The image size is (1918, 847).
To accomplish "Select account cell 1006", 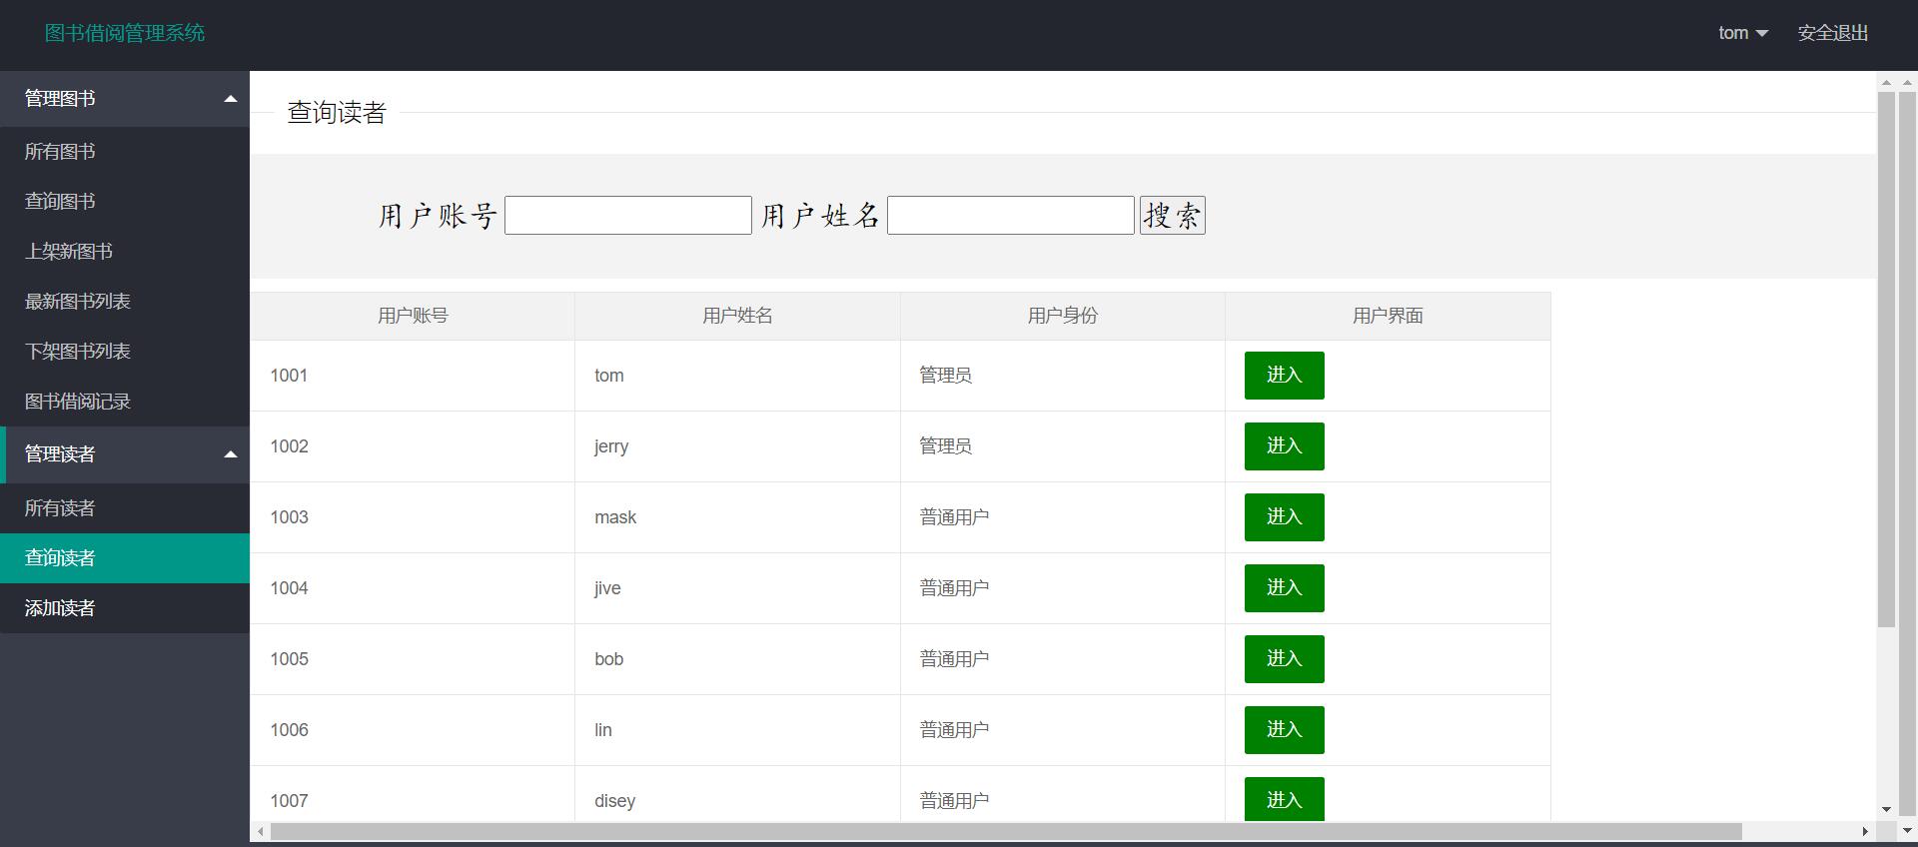I will (x=413, y=730).
